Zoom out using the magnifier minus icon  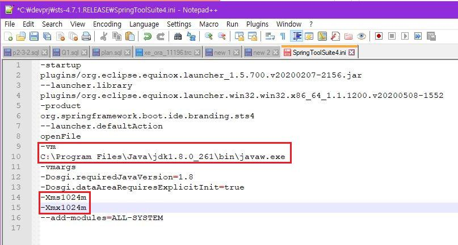coord(222,36)
